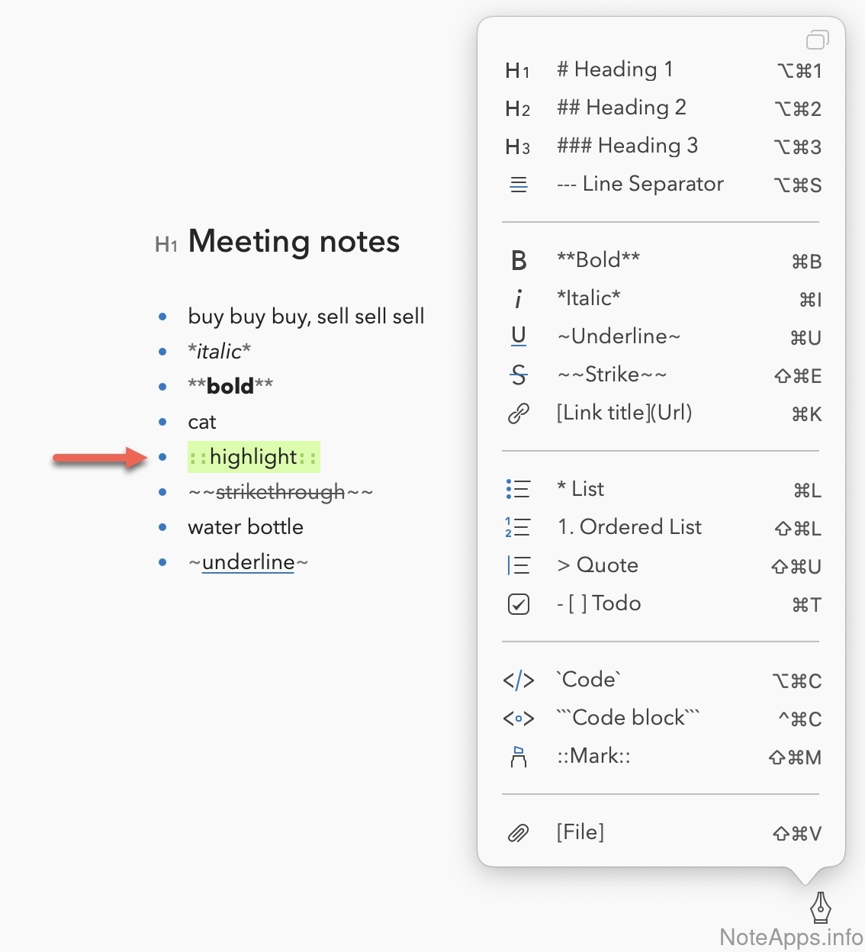Click the Italic i icon

519,299
